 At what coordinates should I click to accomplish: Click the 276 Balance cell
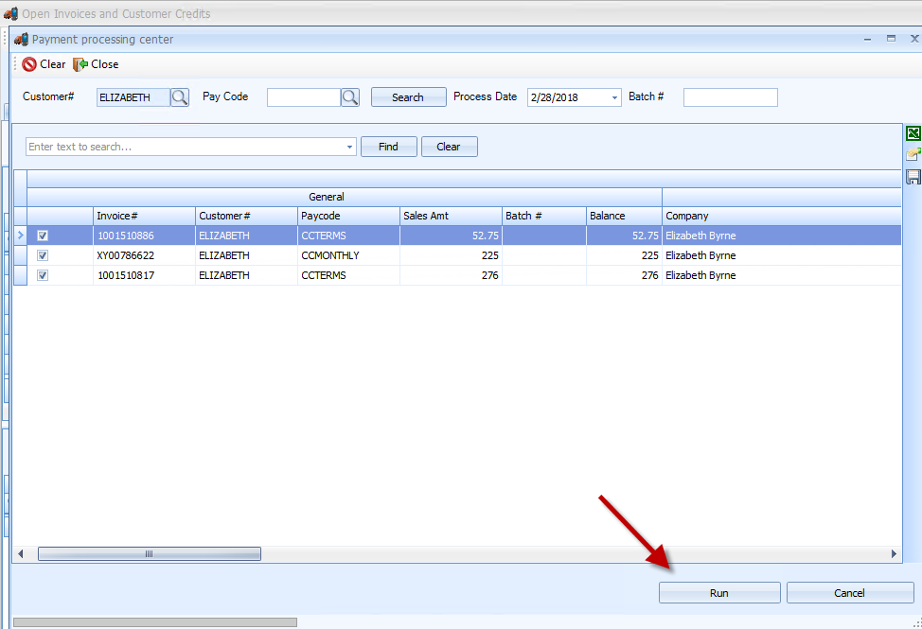(x=625, y=275)
